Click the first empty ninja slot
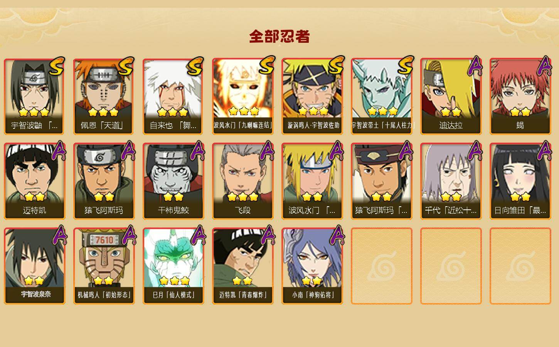The image size is (559, 347). 381,266
